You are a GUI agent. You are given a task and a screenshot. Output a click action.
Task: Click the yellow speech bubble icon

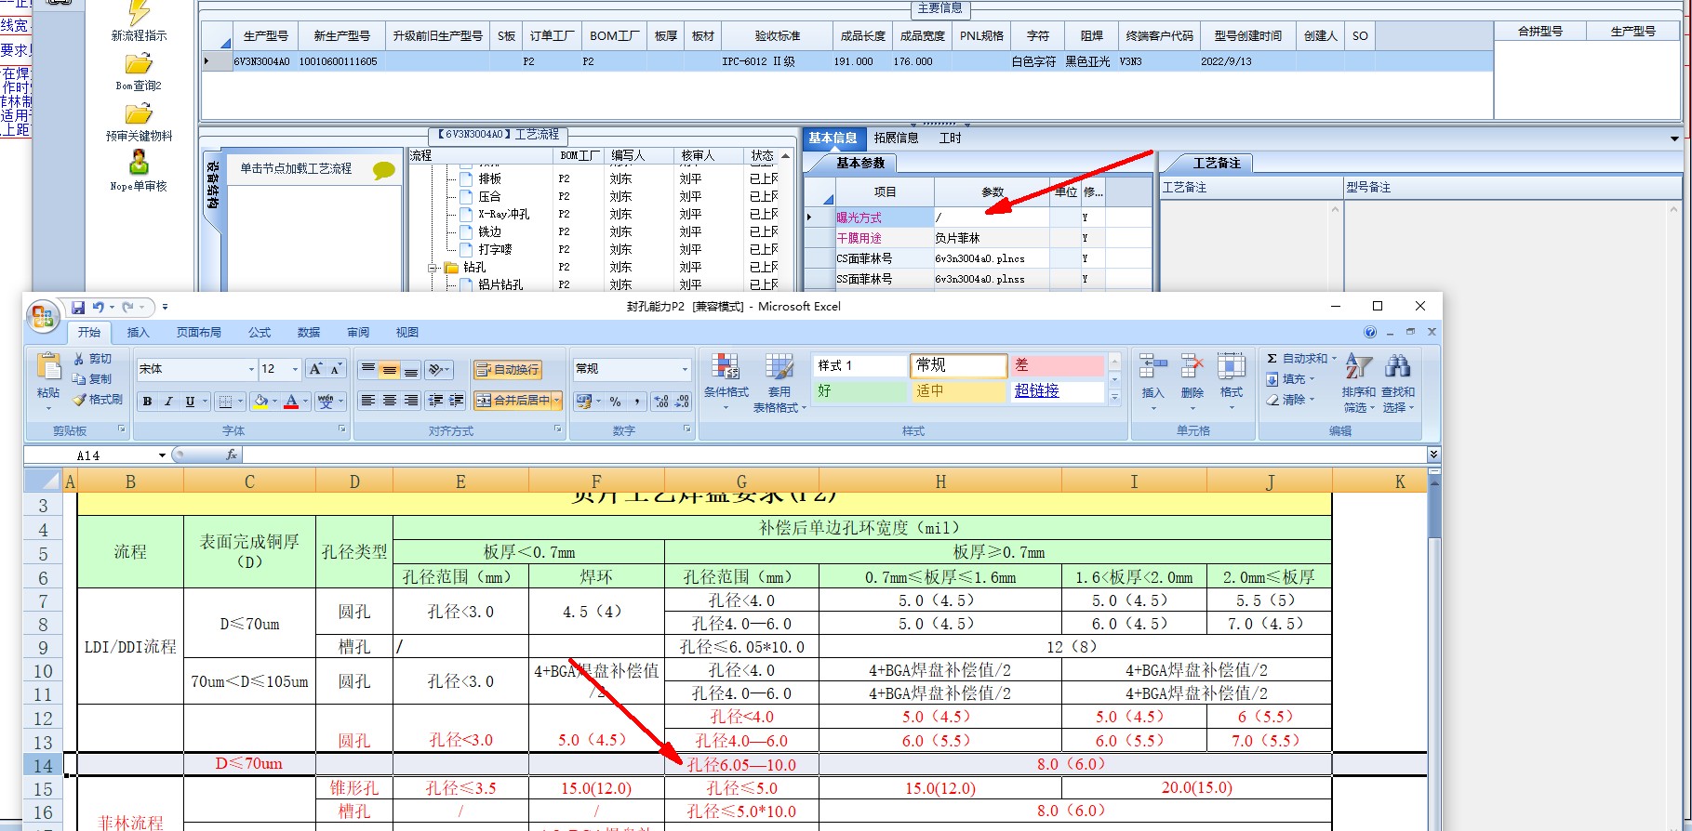click(x=383, y=170)
